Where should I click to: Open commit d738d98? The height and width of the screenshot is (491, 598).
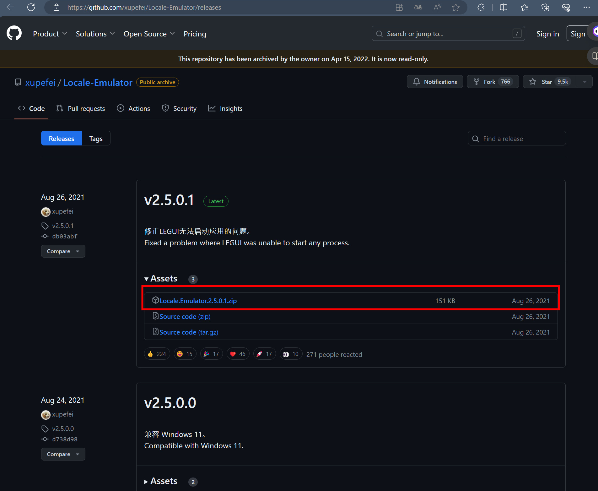65,439
